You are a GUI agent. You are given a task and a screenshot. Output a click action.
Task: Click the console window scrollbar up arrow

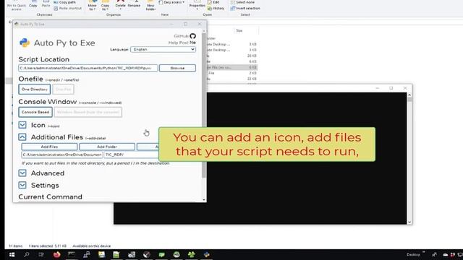pyautogui.click(x=409, y=95)
